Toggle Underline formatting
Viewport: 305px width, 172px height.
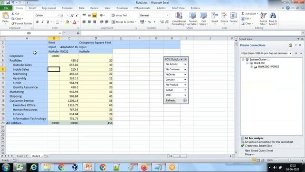[x=48, y=22]
